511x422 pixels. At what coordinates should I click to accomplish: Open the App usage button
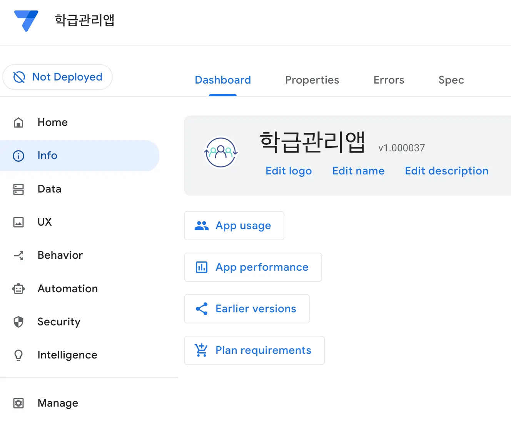(234, 226)
